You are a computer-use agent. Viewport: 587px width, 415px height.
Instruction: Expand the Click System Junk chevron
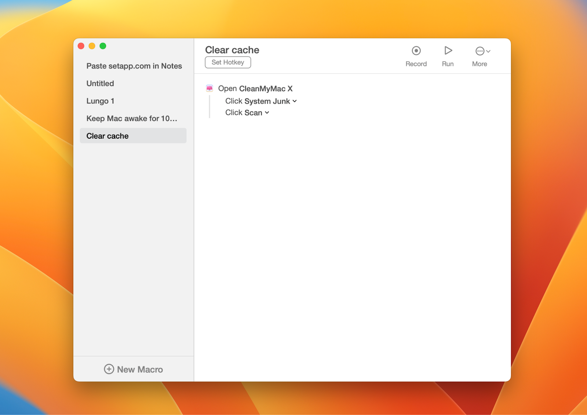click(x=295, y=101)
